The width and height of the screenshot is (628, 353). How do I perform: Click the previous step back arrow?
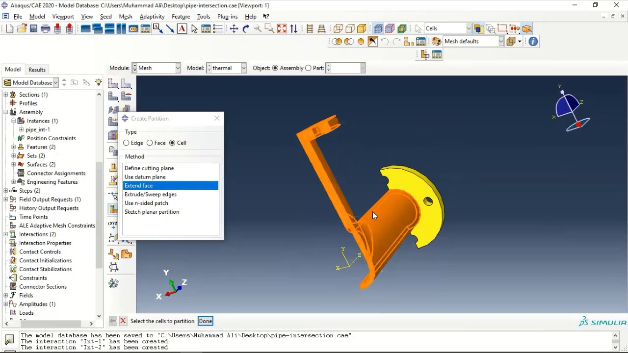click(x=113, y=321)
